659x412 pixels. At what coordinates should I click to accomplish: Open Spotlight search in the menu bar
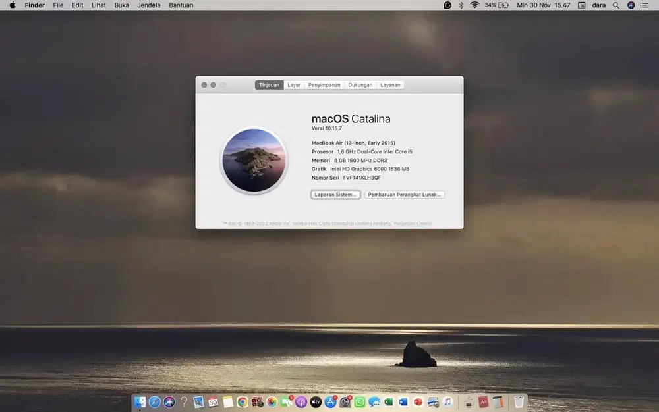(x=616, y=5)
